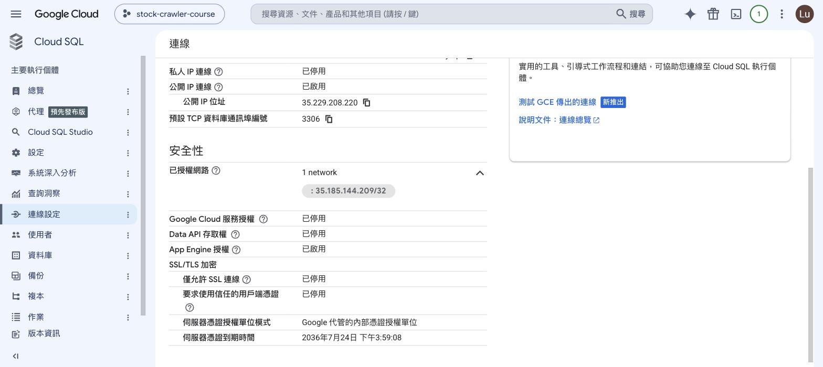Open more options for 備份
823x367 pixels.
click(x=128, y=276)
